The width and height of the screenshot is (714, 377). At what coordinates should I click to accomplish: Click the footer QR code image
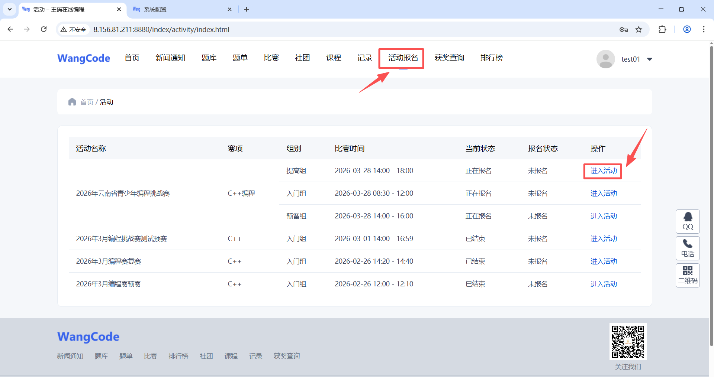pyautogui.click(x=628, y=342)
